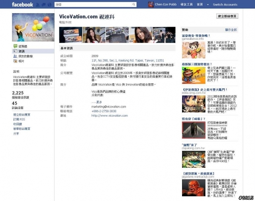The image size is (255, 201).
Task: Click the 45 talking about this count
Action: 14,103
